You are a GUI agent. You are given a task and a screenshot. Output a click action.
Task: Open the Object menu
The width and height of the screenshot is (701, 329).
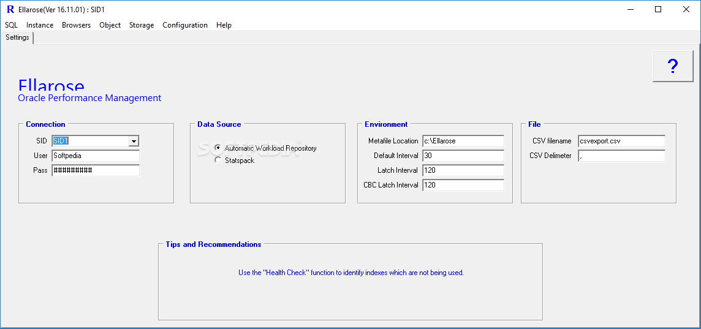tap(110, 25)
